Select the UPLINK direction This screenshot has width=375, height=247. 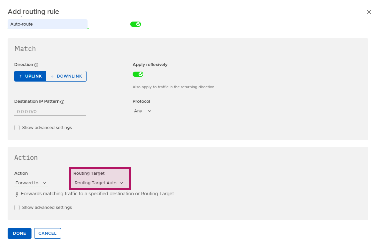point(30,76)
